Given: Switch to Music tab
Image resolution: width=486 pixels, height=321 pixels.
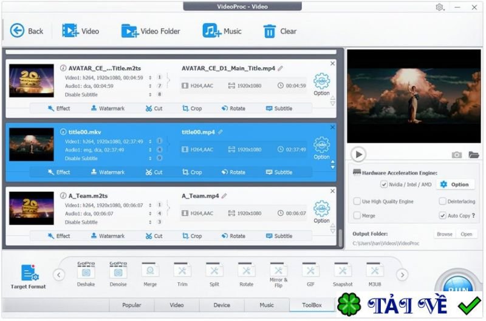Looking at the screenshot, I should tap(267, 305).
